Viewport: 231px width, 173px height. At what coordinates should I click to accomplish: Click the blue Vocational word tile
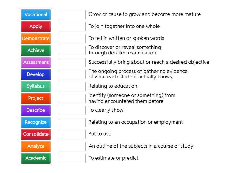(36, 14)
